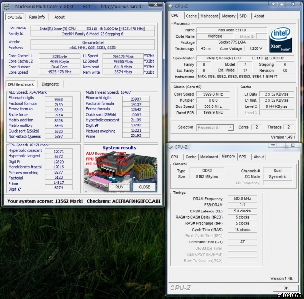Open Cache tab in upper CPU-Z window
This screenshot has width=304, height=299.
point(191,16)
